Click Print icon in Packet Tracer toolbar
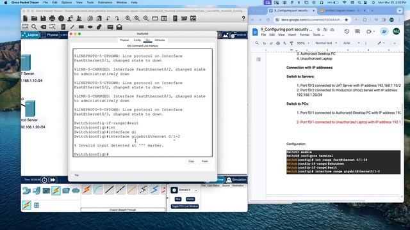Viewport: 410px width, 230px height. [x=52, y=19]
